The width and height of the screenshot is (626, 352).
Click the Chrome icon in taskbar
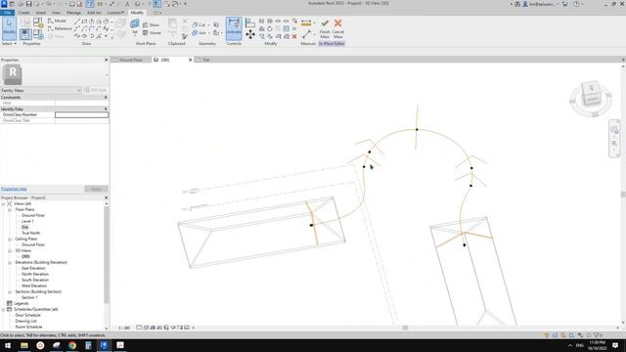click(72, 345)
